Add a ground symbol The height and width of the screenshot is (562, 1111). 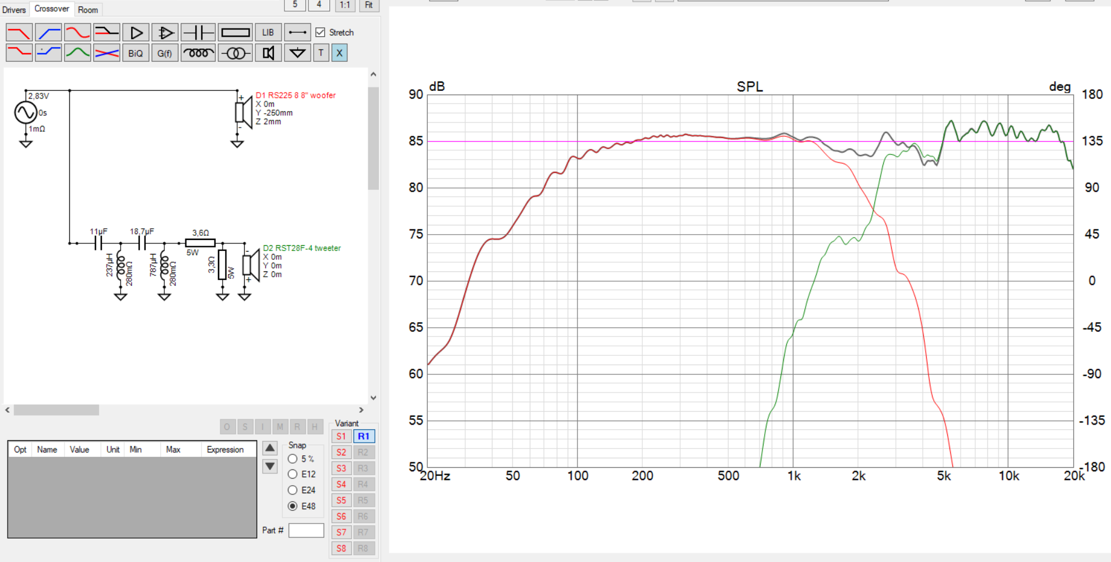[x=297, y=53]
